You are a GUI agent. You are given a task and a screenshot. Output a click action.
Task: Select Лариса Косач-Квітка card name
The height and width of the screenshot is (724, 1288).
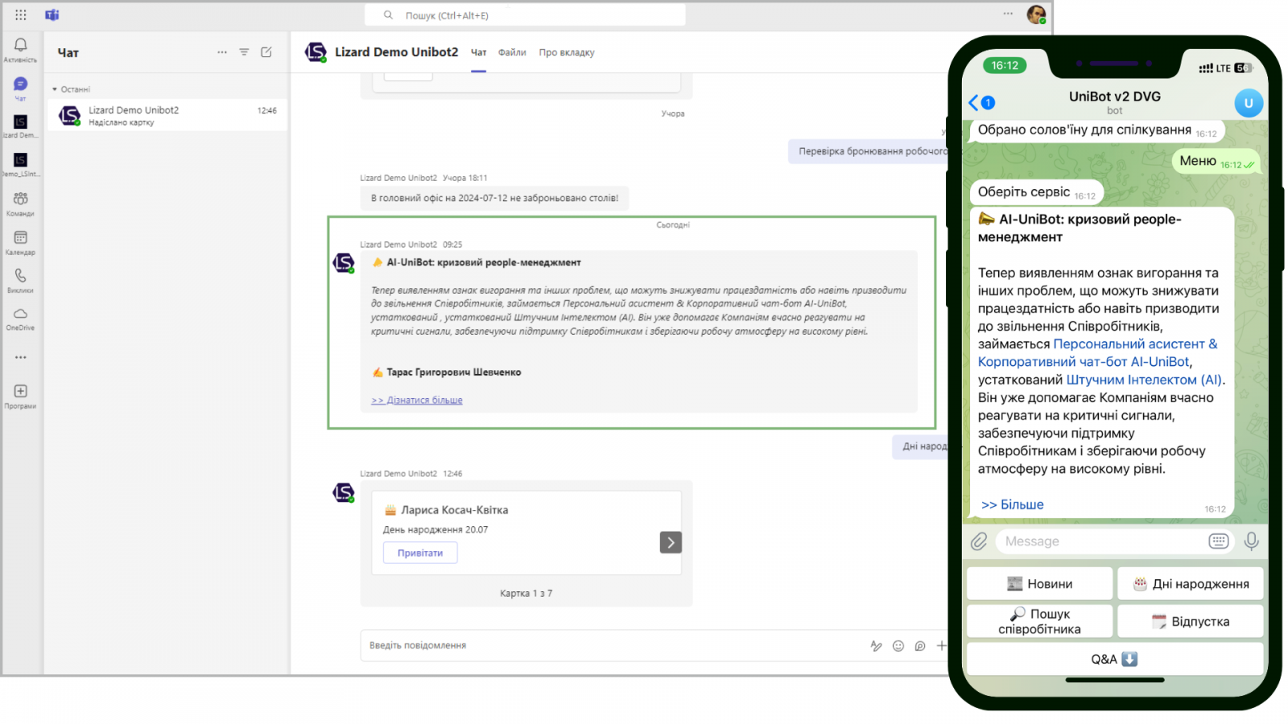pyautogui.click(x=455, y=510)
